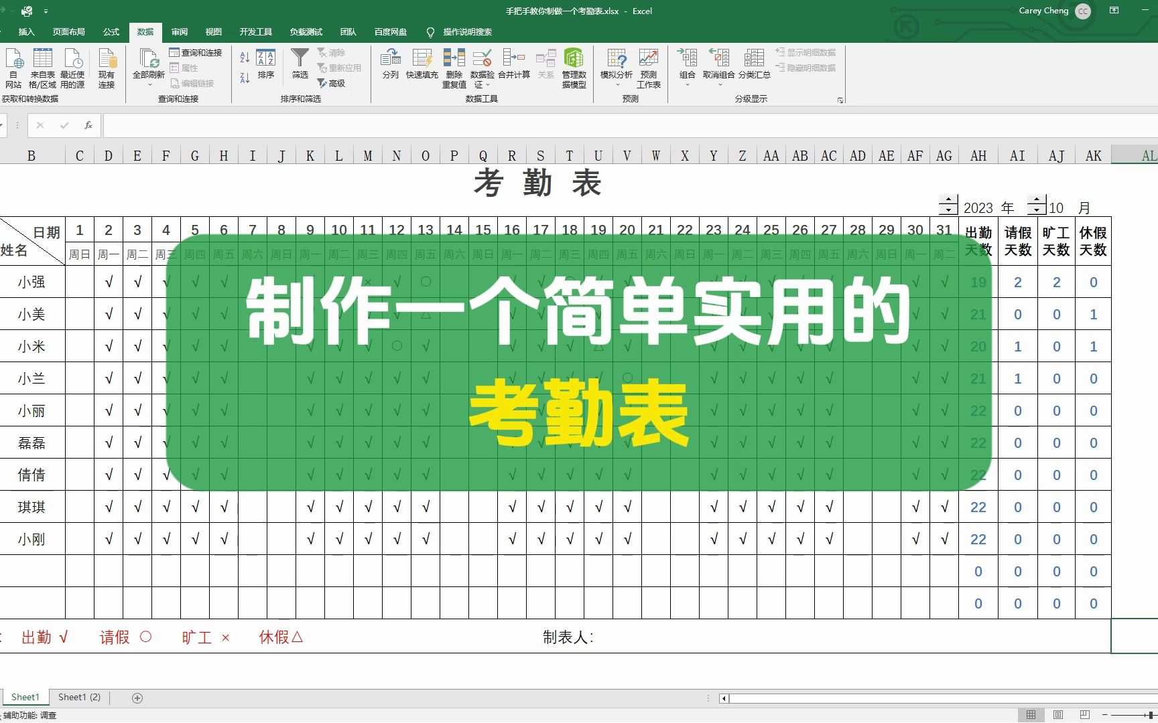Open 查询和连接 pane button
The image size is (1158, 723).
[x=196, y=52]
